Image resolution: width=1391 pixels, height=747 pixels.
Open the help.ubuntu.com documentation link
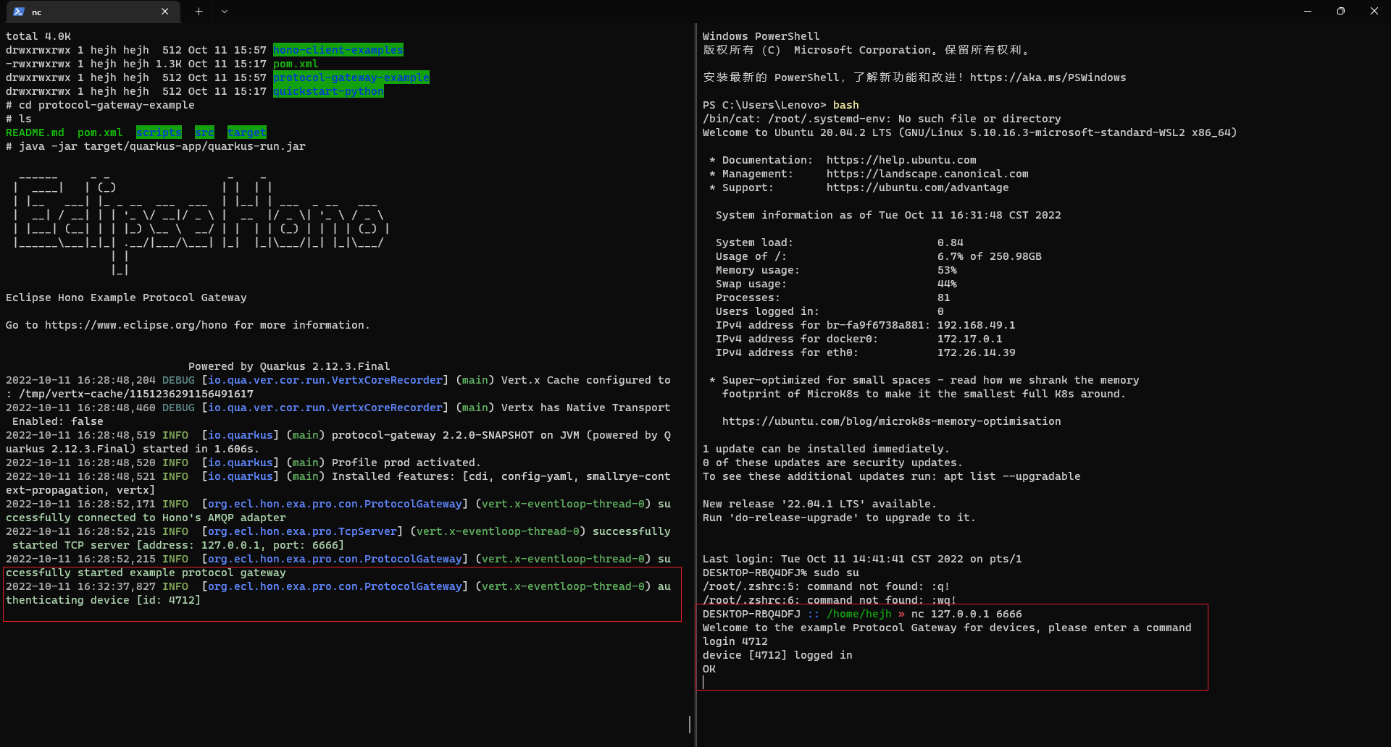pos(901,160)
